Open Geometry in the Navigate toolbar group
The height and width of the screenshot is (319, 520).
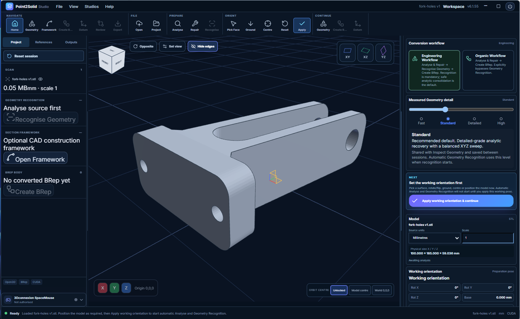pos(32,25)
